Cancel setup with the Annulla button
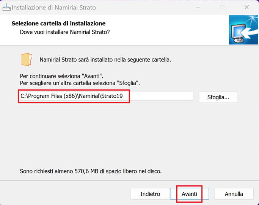The height and width of the screenshot is (205, 259). click(234, 194)
